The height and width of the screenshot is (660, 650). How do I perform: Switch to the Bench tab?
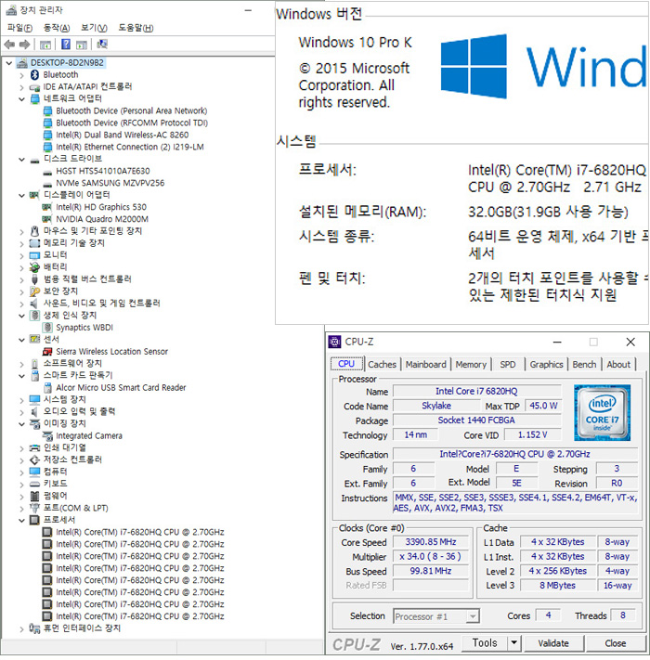584,365
